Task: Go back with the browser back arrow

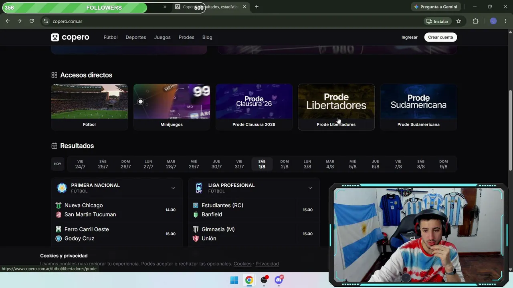Action: point(8,21)
